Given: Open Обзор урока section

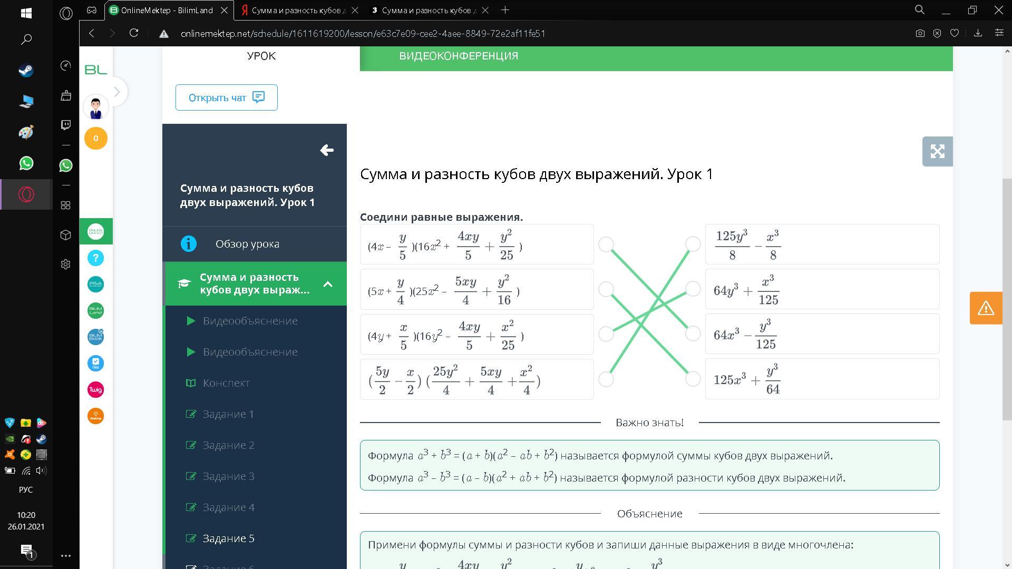Looking at the screenshot, I should (x=255, y=244).
